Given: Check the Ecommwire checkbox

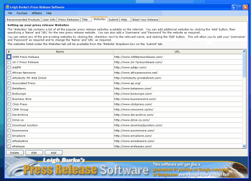Looking at the screenshot, I should coord(9,131).
